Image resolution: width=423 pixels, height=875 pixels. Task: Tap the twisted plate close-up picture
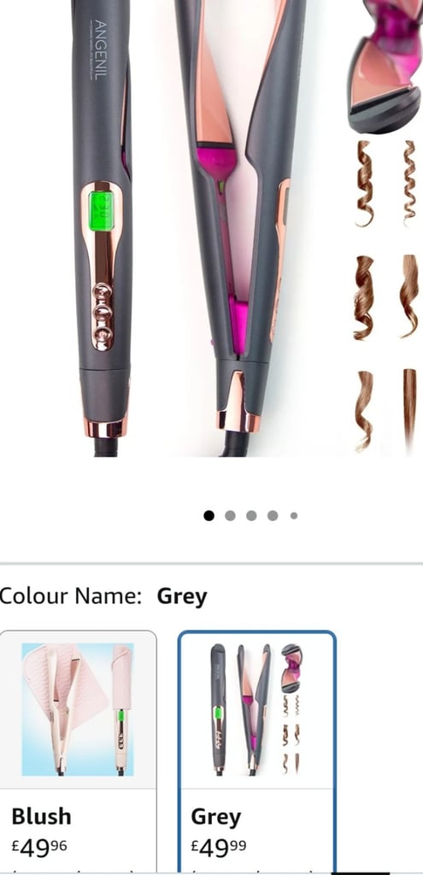[385, 66]
